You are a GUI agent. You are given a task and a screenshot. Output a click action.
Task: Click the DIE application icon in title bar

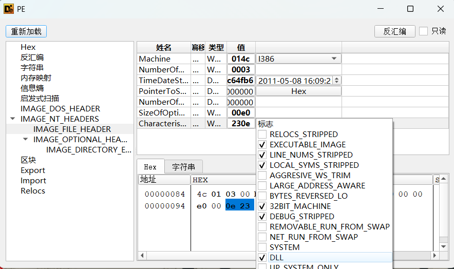9,9
